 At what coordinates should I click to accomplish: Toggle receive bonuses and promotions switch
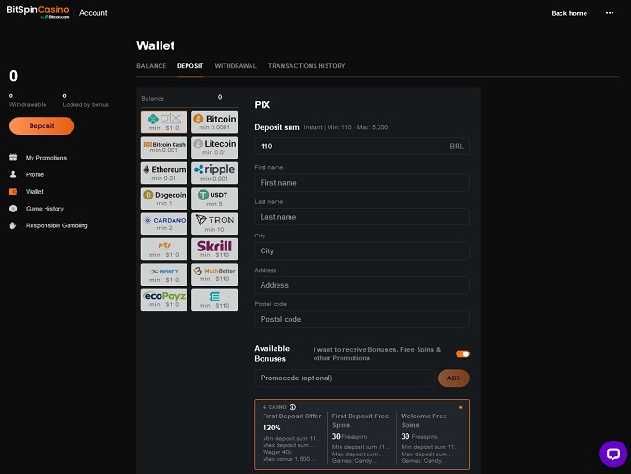pyautogui.click(x=462, y=353)
